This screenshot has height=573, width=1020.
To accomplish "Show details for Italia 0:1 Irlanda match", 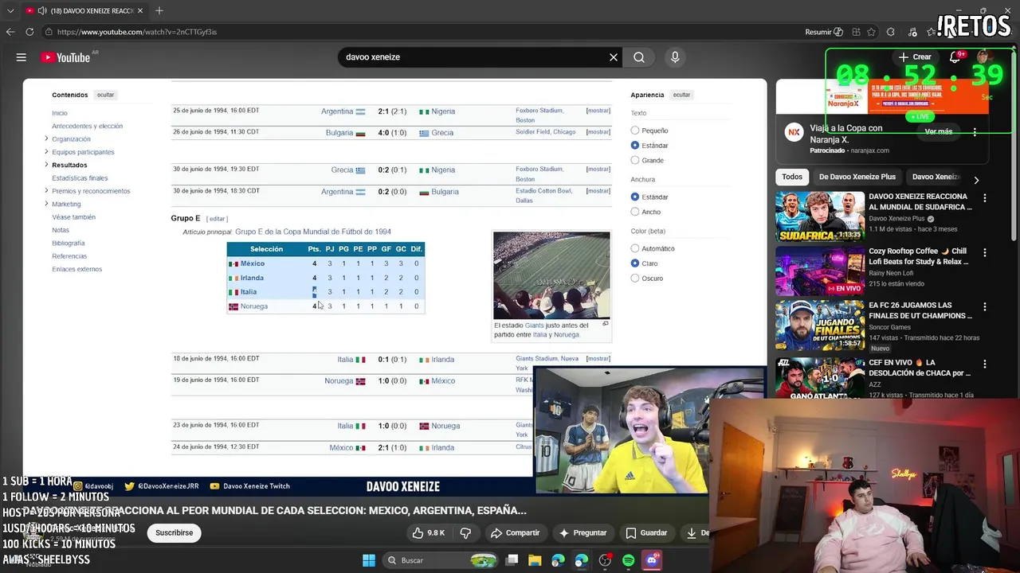I will pyautogui.click(x=598, y=359).
